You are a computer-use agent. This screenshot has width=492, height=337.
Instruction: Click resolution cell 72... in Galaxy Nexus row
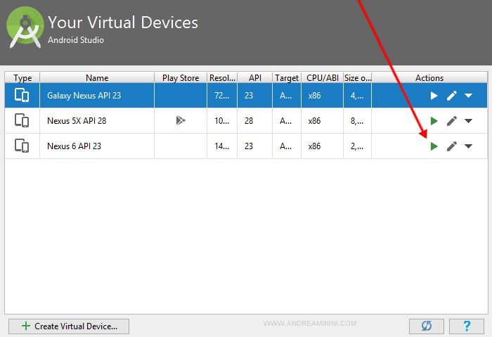click(222, 96)
